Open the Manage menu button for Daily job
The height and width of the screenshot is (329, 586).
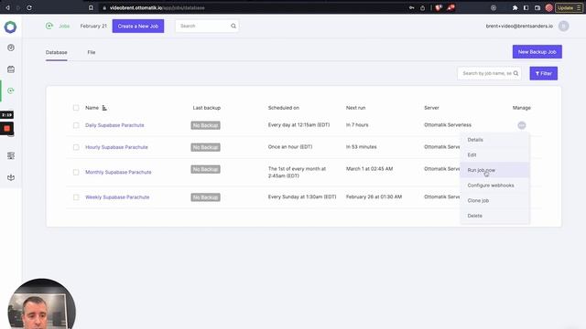(522, 125)
